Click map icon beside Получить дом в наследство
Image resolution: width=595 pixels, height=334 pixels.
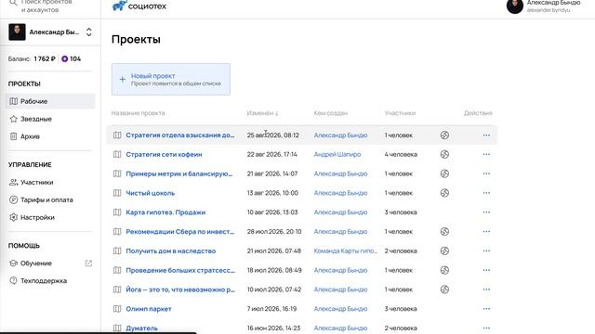tap(117, 251)
